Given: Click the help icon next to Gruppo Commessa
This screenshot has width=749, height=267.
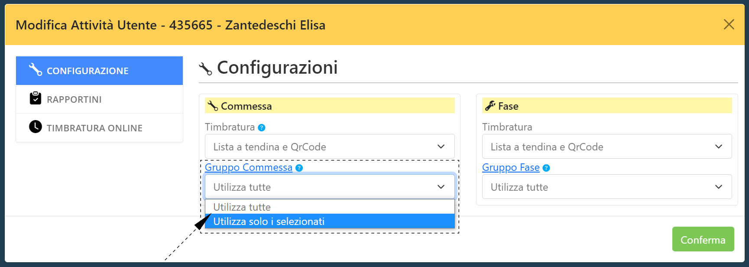Looking at the screenshot, I should 299,168.
